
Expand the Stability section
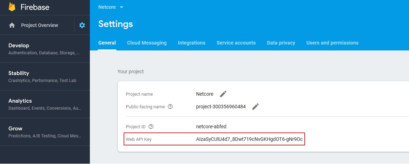click(45, 76)
